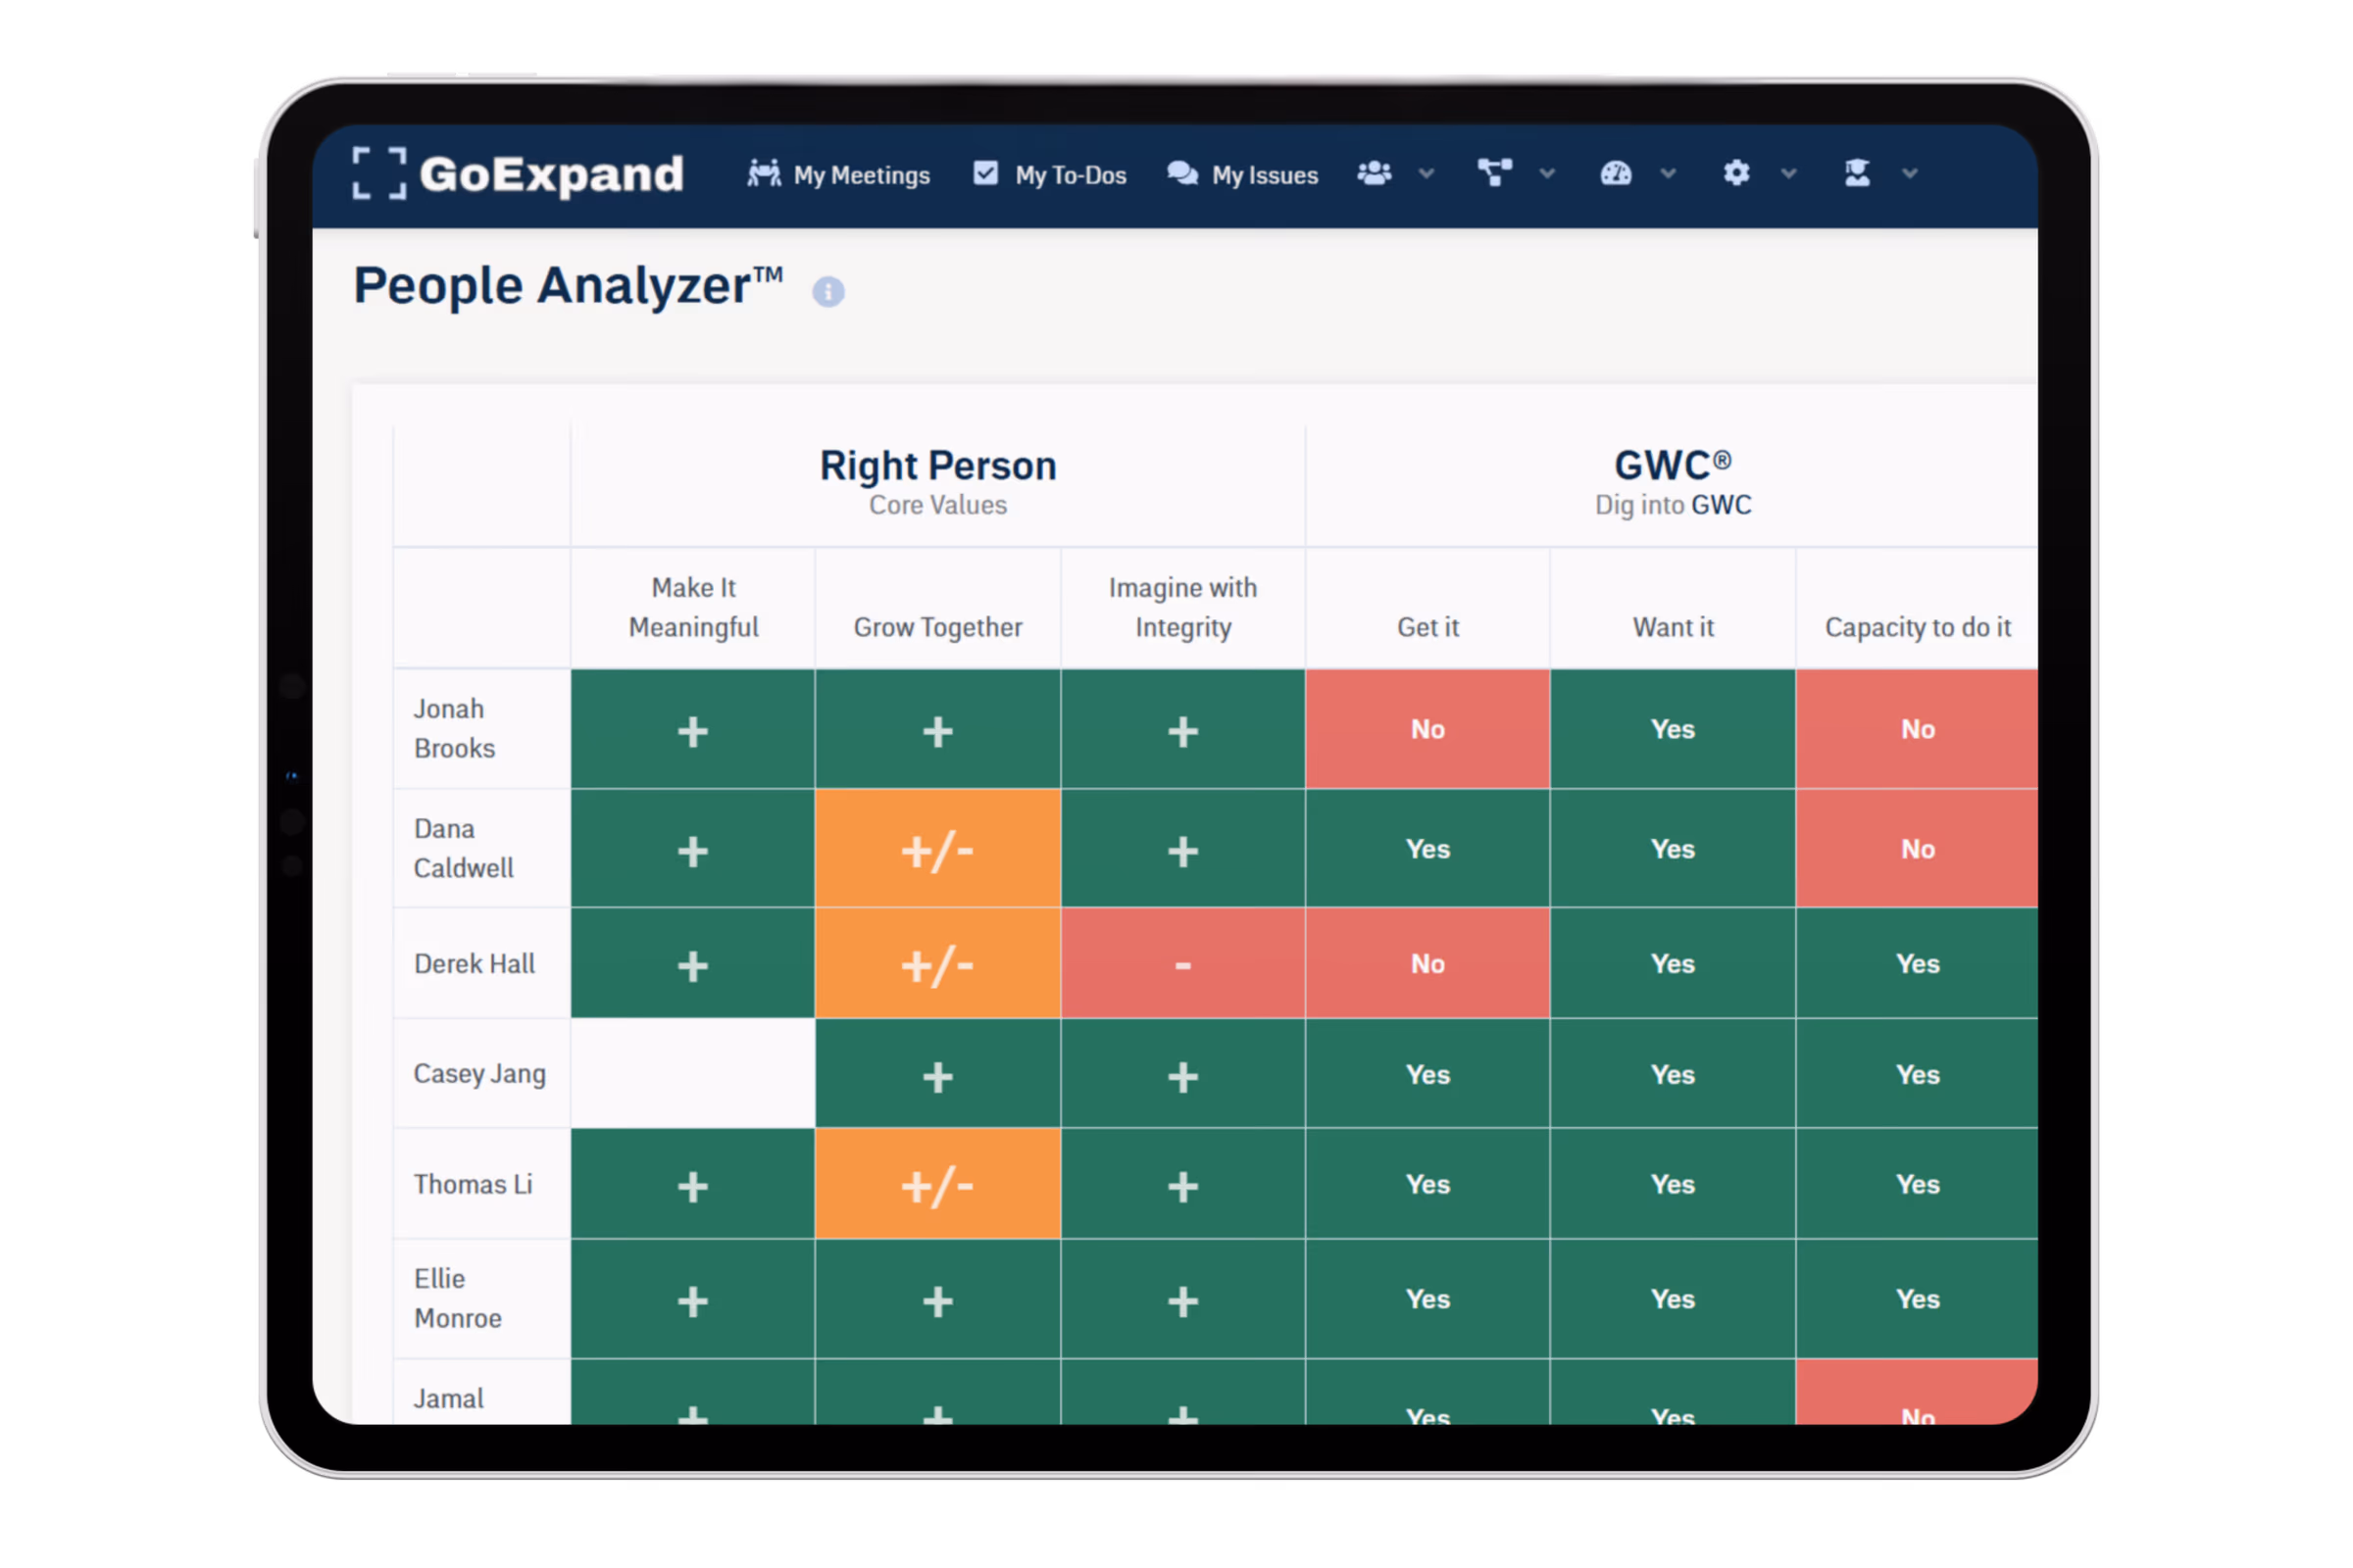
Task: Select the Dana Caldwell row name
Action: pos(464,849)
